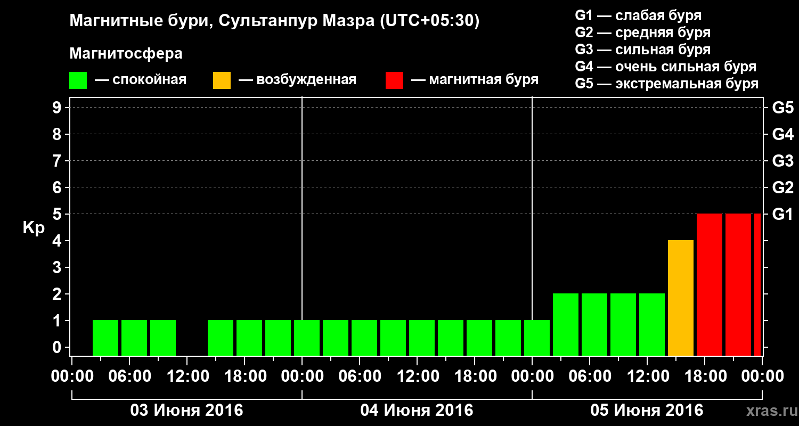The width and height of the screenshot is (799, 426).
Task: Click the red 'магнитная буря' legend swatch
Action: (394, 80)
